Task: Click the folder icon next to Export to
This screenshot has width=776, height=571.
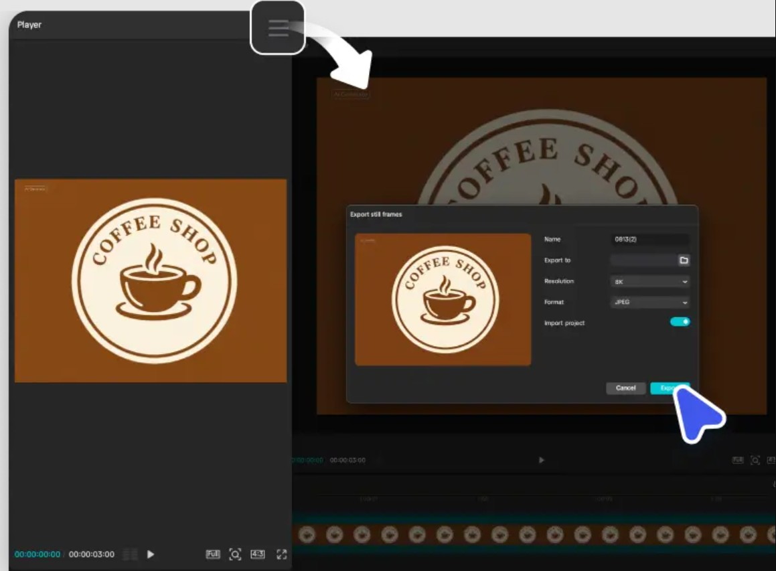Action: (684, 260)
